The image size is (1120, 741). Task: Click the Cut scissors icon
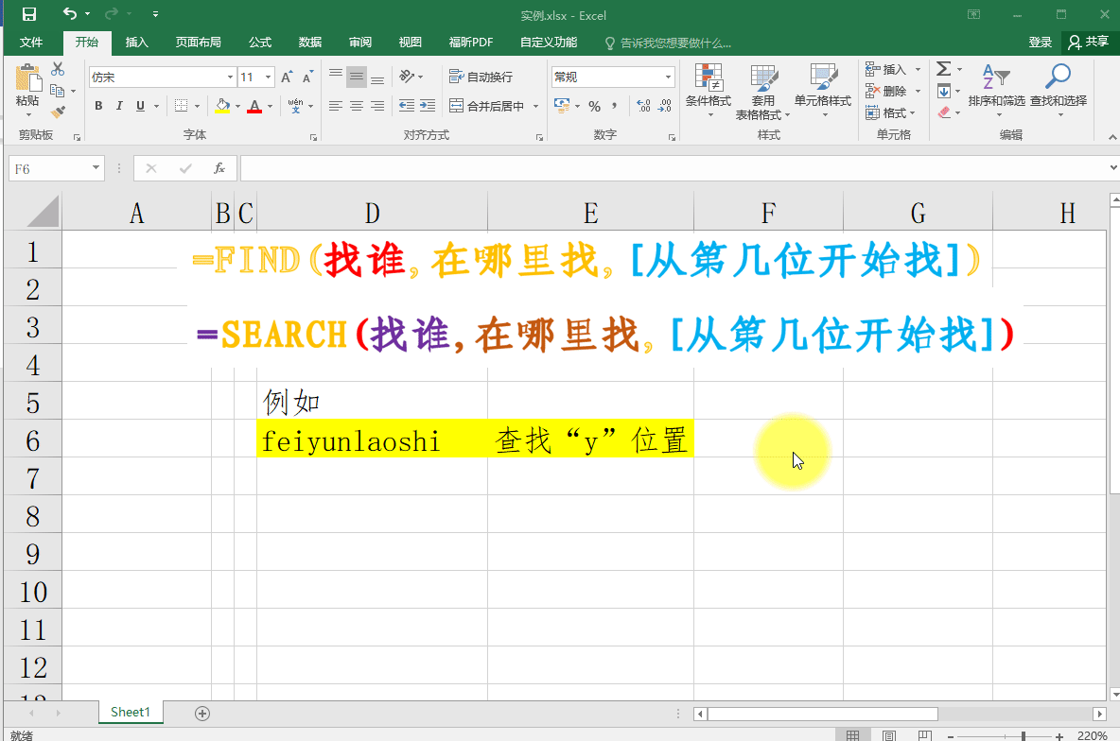click(58, 69)
